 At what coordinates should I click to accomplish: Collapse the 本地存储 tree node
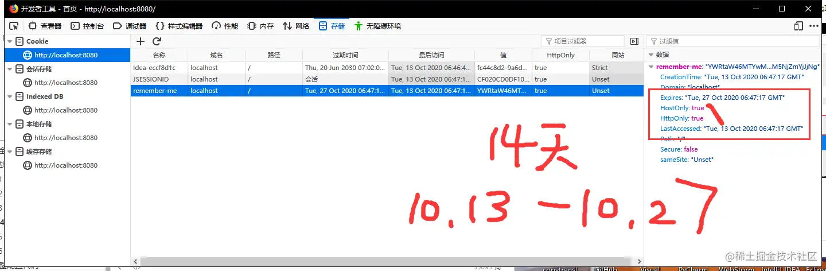9,124
